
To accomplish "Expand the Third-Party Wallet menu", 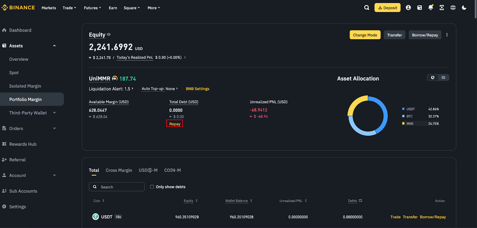I will click(54, 113).
